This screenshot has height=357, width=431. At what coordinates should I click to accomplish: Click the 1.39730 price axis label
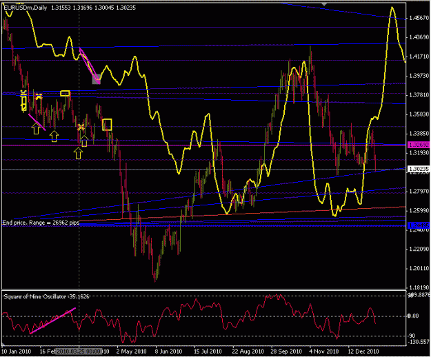419,76
